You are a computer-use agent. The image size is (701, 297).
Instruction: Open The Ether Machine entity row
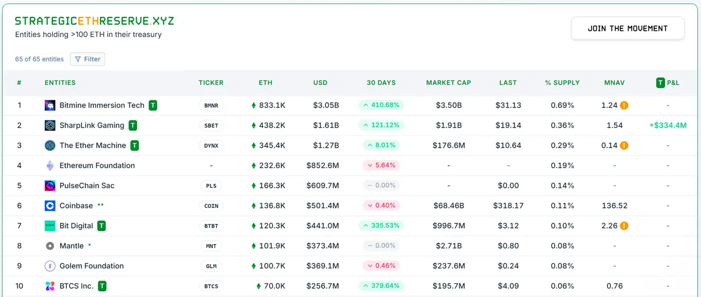[93, 146]
